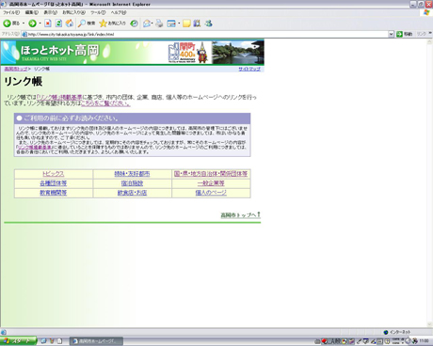Open the ツール (Tools) menu

98,12
